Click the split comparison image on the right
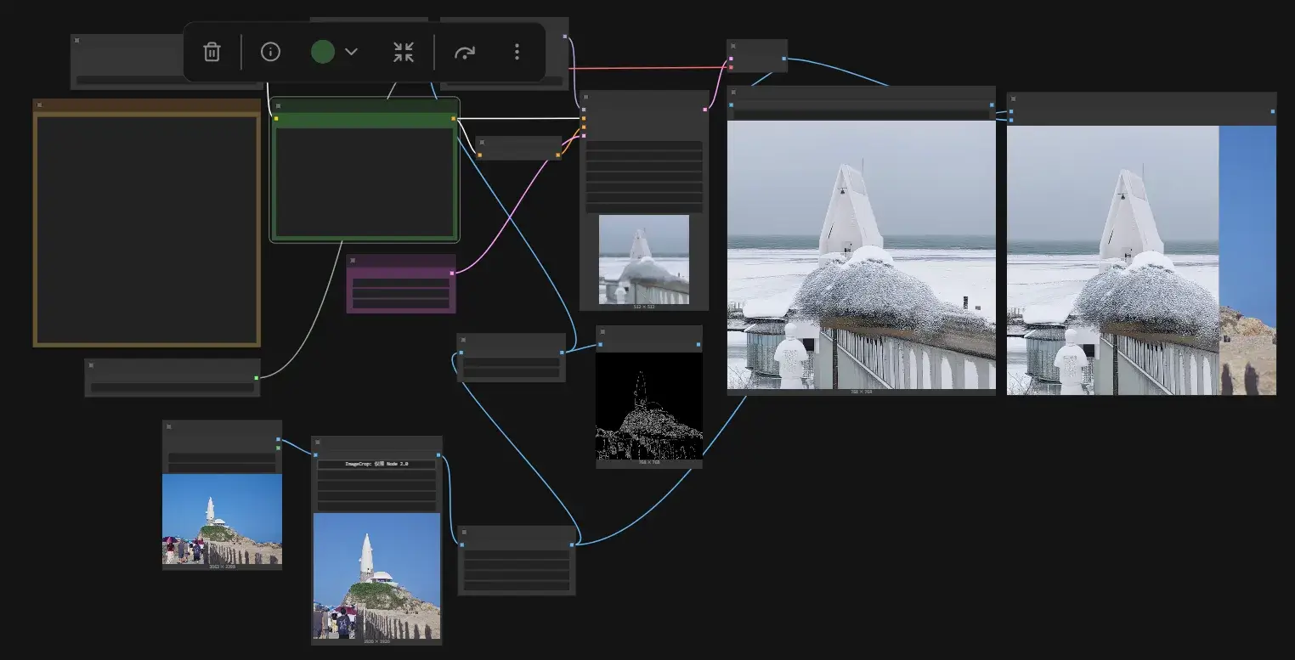Viewport: 1295px width, 660px height. coord(1141,260)
